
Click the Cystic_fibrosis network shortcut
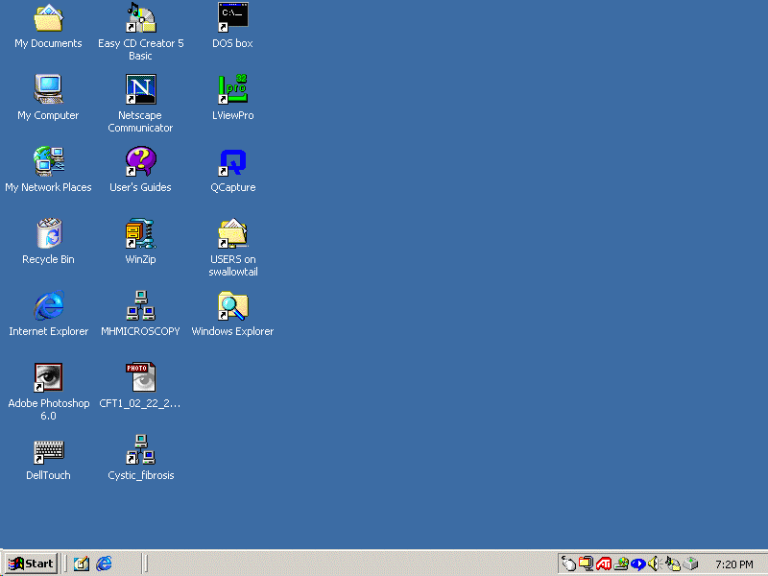click(x=140, y=450)
